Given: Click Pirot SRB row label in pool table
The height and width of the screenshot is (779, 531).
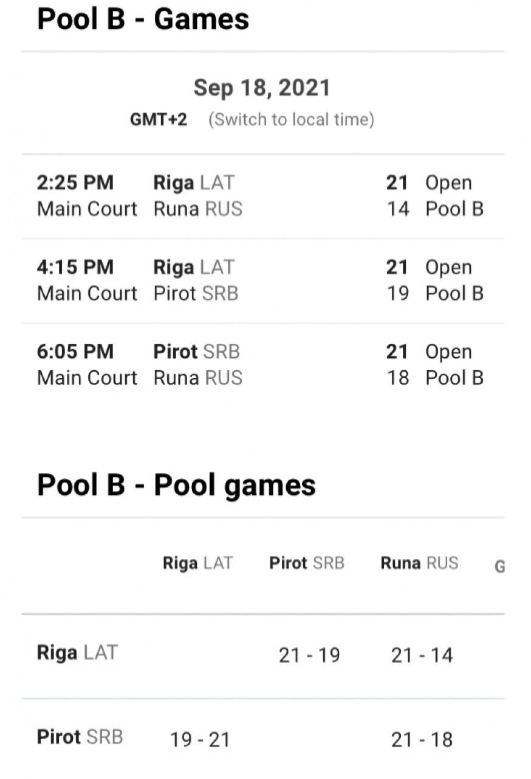Looking at the screenshot, I should point(80,737).
